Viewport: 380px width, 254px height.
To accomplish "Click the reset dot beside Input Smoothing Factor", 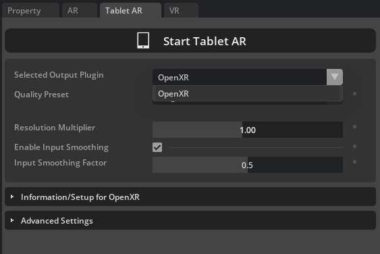I will click(354, 162).
